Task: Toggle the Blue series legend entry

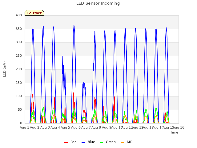Action: [x=88, y=142]
